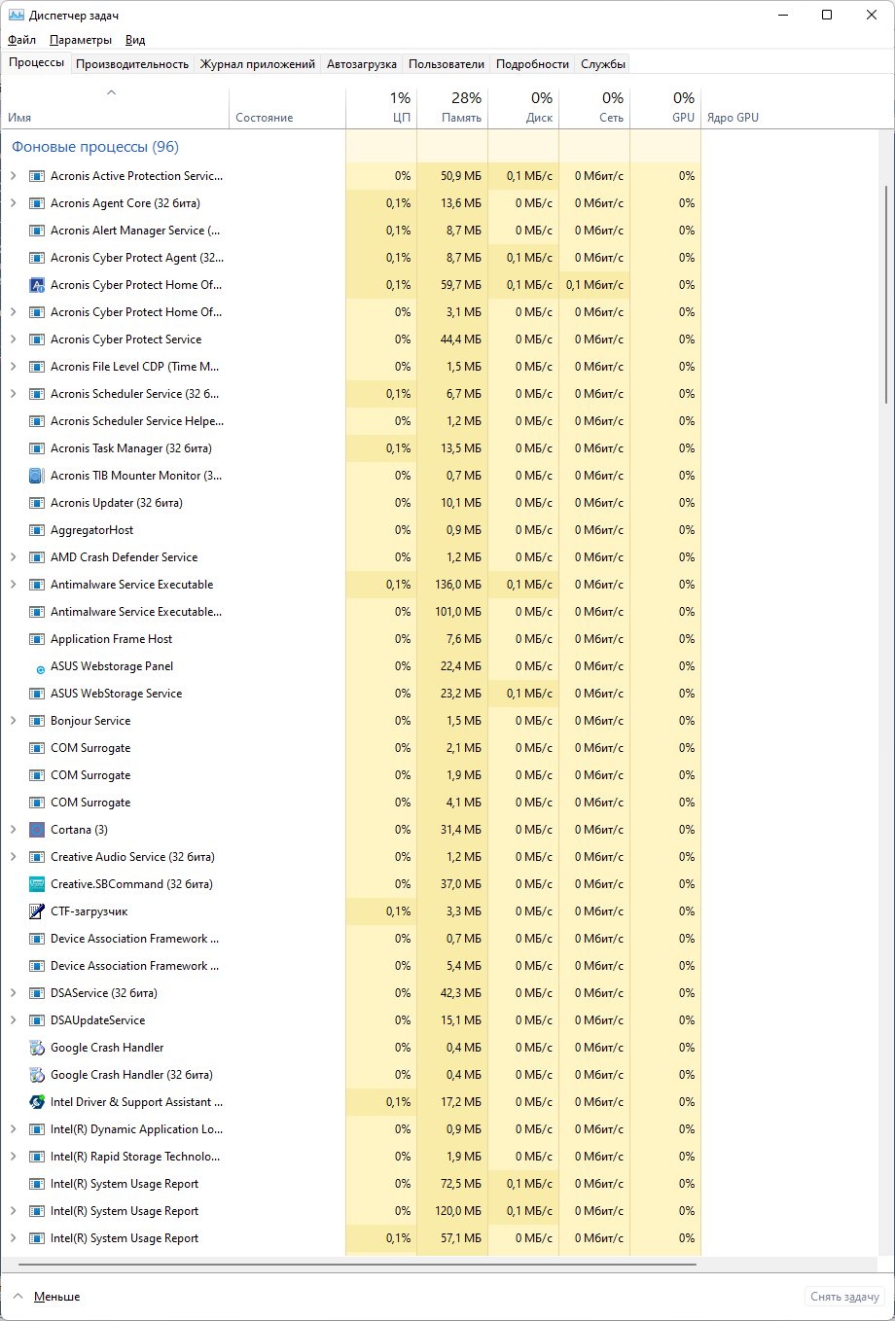Expand Acronis Agent Core (32 бита) group

[x=13, y=203]
